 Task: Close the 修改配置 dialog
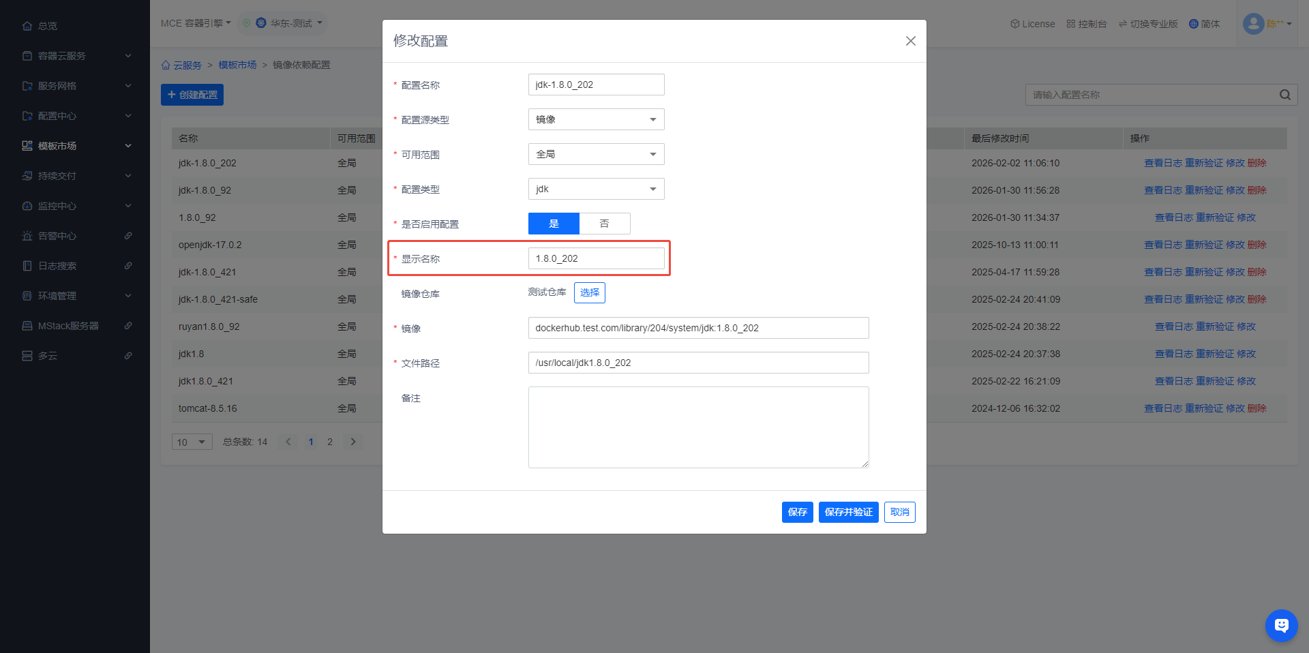click(x=910, y=41)
